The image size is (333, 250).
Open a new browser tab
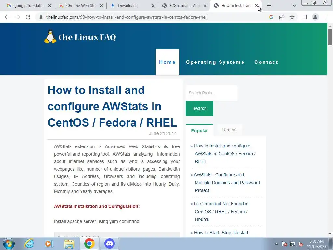pyautogui.click(x=269, y=6)
